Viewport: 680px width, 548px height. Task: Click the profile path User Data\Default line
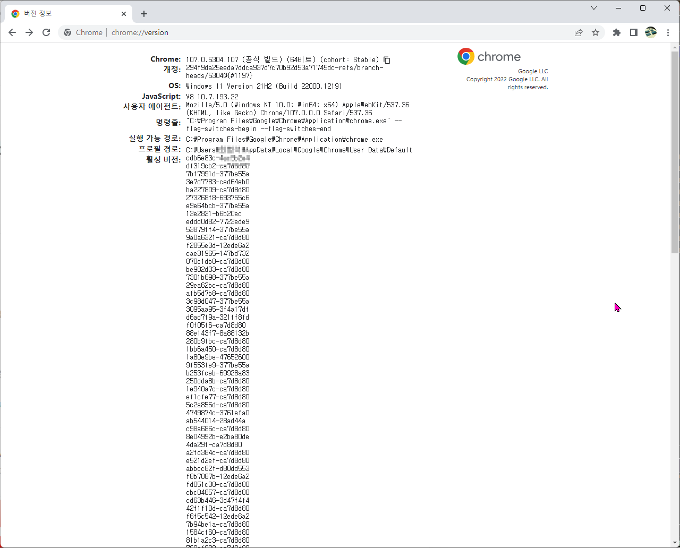(x=299, y=150)
